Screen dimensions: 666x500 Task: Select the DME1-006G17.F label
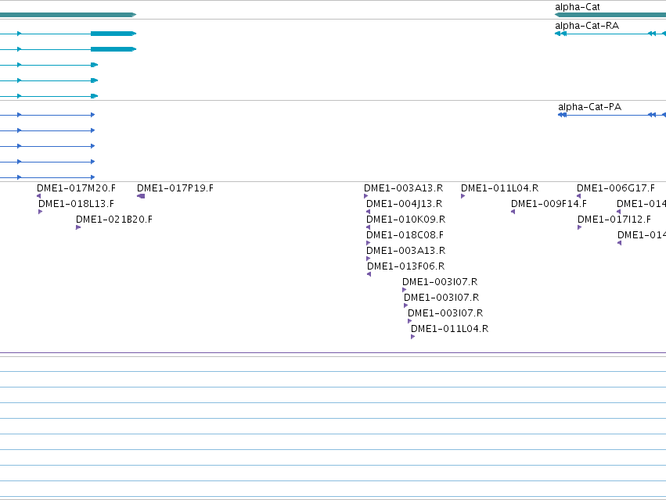tap(615, 187)
